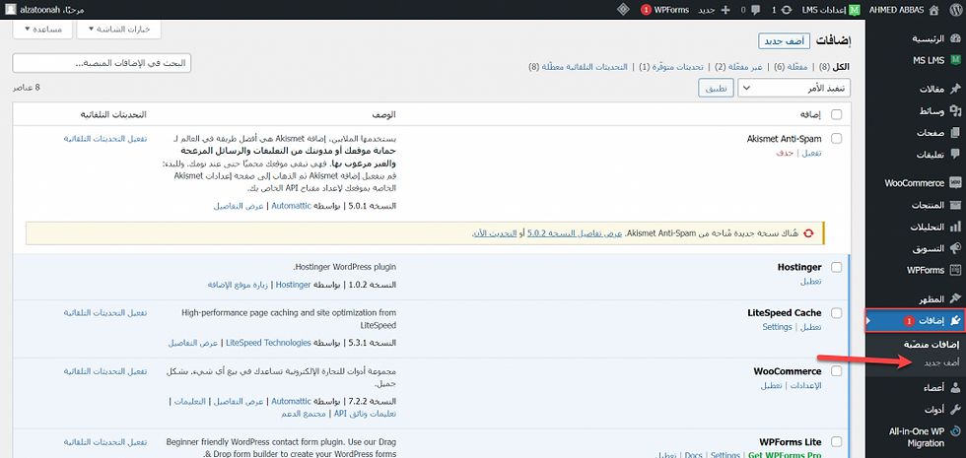Image resolution: width=966 pixels, height=458 pixels.
Task: Click the green MS LMS icon in sidebar
Action: click(x=955, y=60)
